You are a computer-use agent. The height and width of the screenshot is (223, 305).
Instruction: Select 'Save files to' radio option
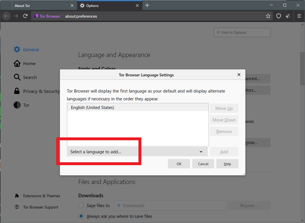81,206
